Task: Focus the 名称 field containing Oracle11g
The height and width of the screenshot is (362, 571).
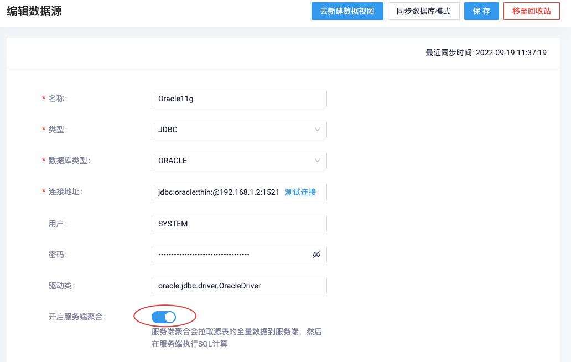Action: [239, 99]
